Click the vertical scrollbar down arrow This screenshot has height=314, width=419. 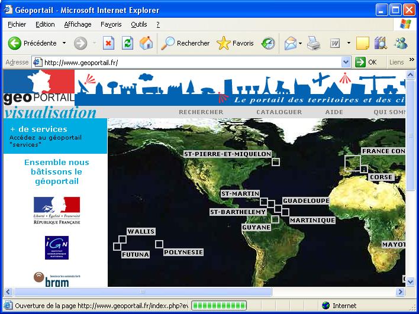click(411, 281)
